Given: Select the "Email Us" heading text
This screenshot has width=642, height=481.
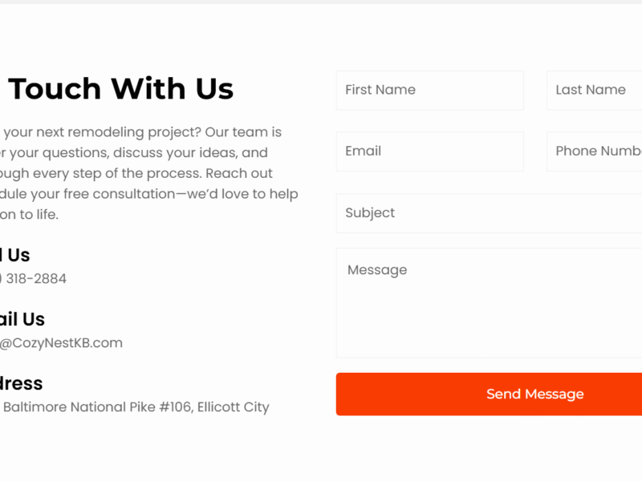Looking at the screenshot, I should click(22, 320).
